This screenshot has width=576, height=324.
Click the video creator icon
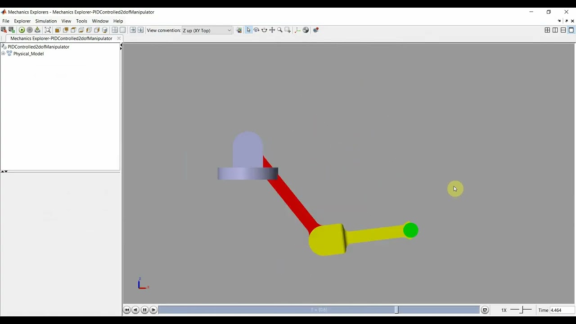316,30
